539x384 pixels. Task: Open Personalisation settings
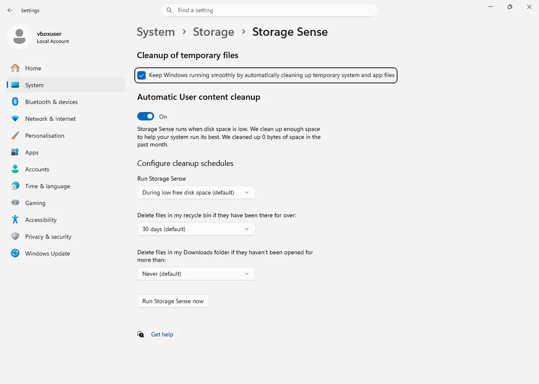[66, 135]
